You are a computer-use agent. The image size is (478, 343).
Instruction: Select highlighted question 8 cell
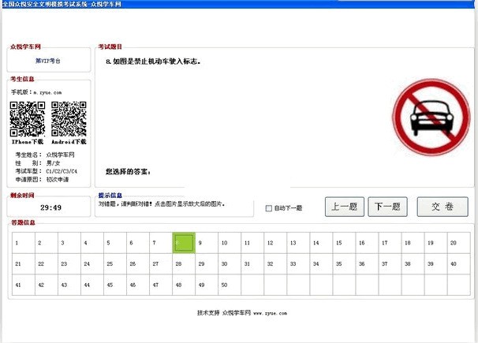184,243
